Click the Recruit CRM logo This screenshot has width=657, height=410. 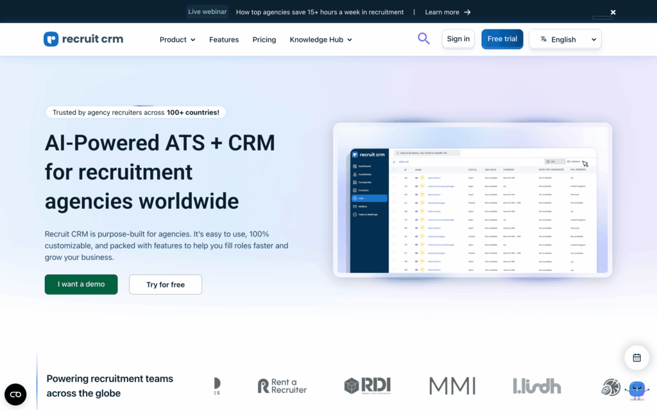click(x=83, y=39)
